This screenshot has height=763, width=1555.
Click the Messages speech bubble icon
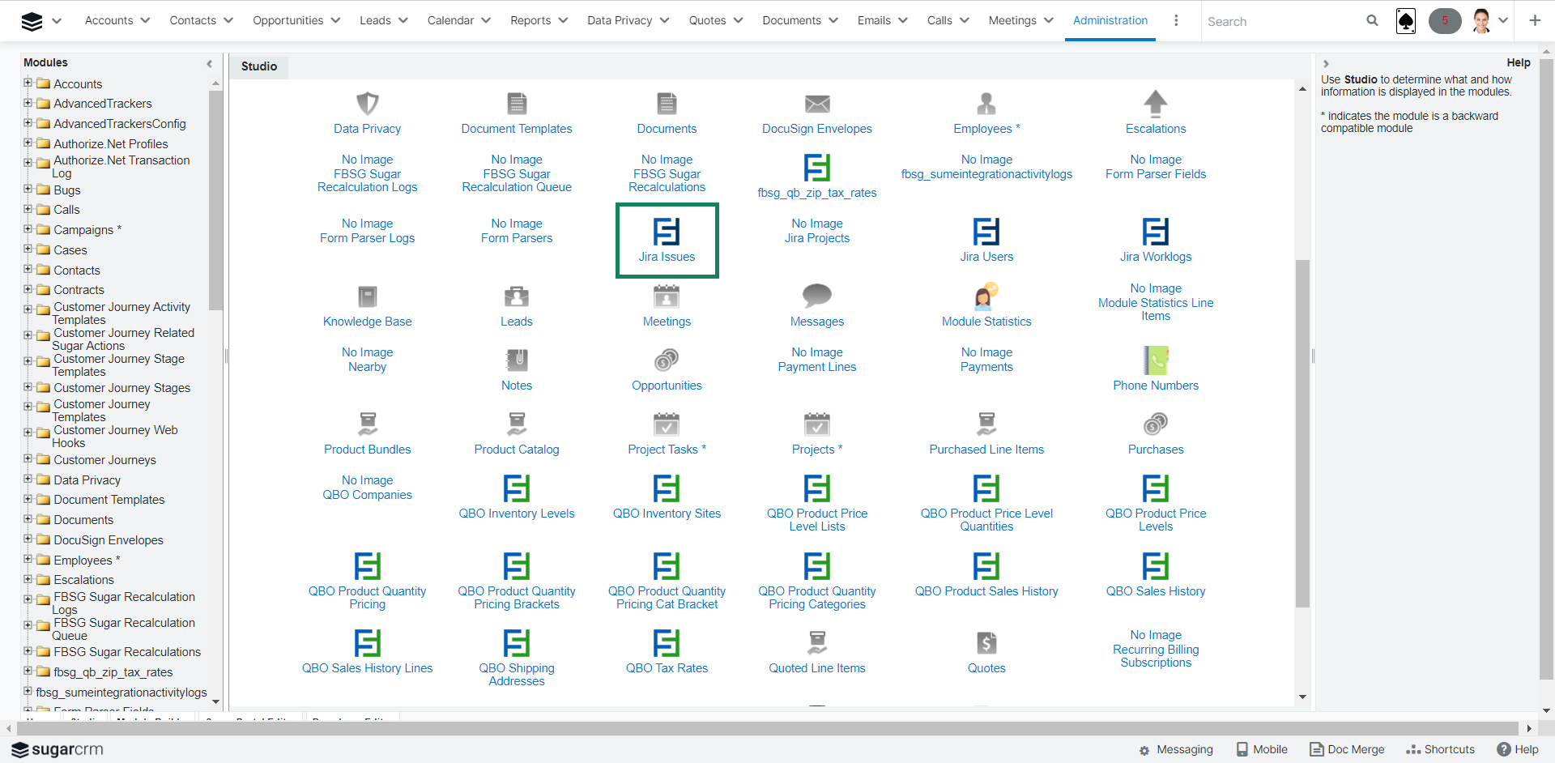tap(816, 296)
